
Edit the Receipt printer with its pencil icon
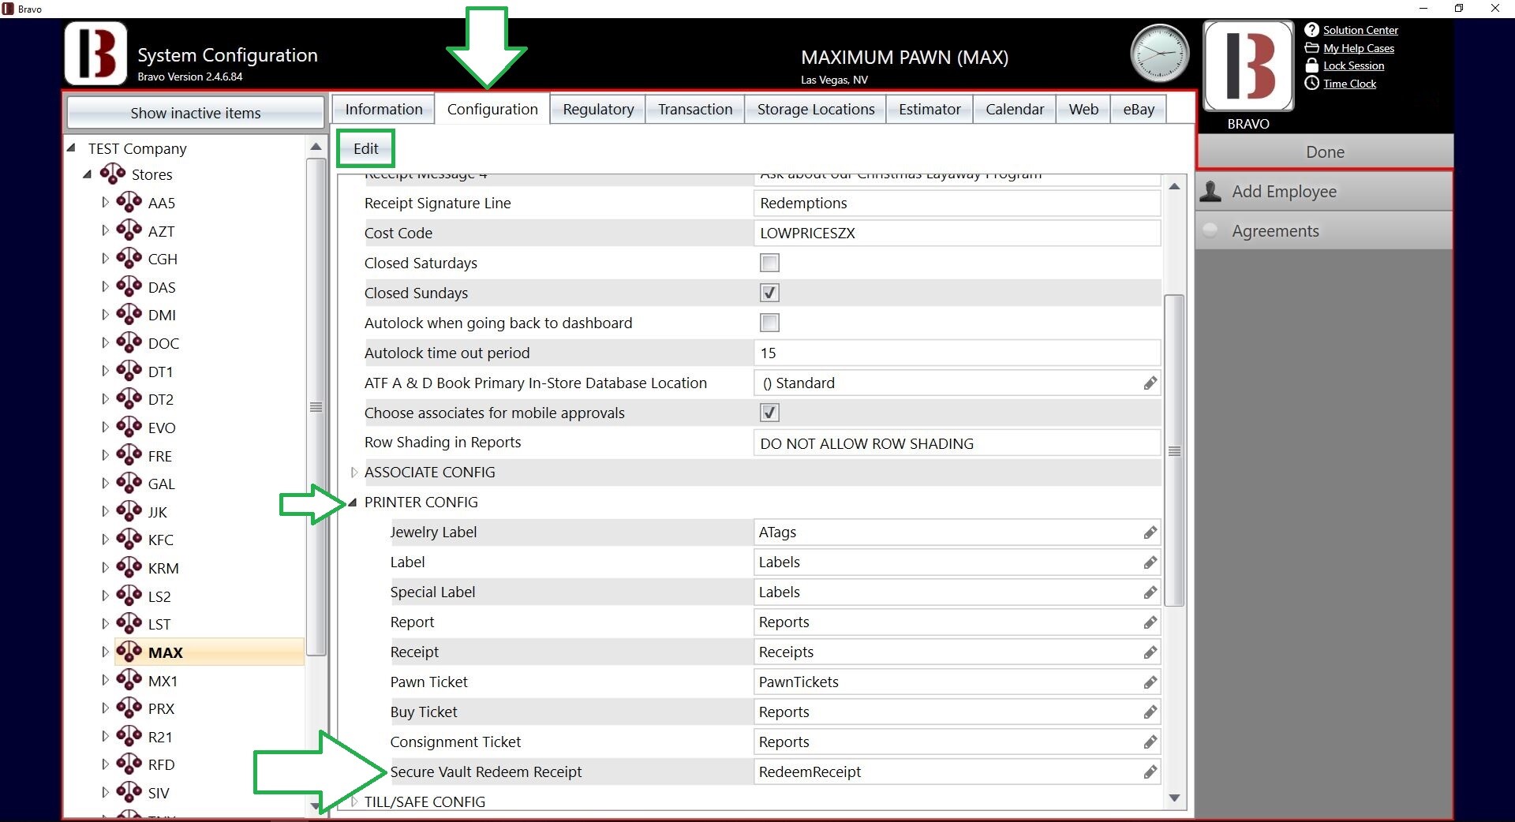tap(1150, 652)
